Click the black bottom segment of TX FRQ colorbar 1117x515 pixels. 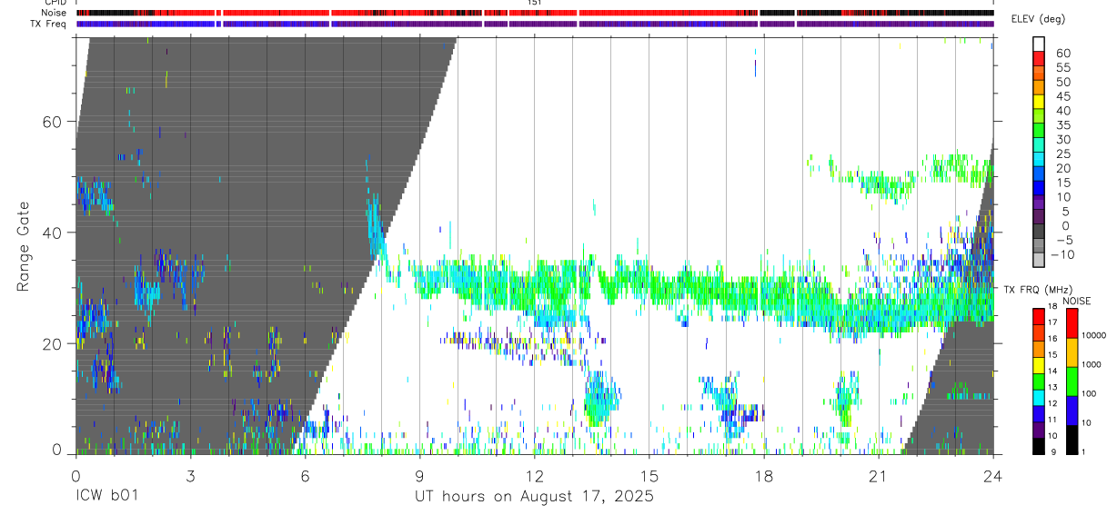[1039, 447]
